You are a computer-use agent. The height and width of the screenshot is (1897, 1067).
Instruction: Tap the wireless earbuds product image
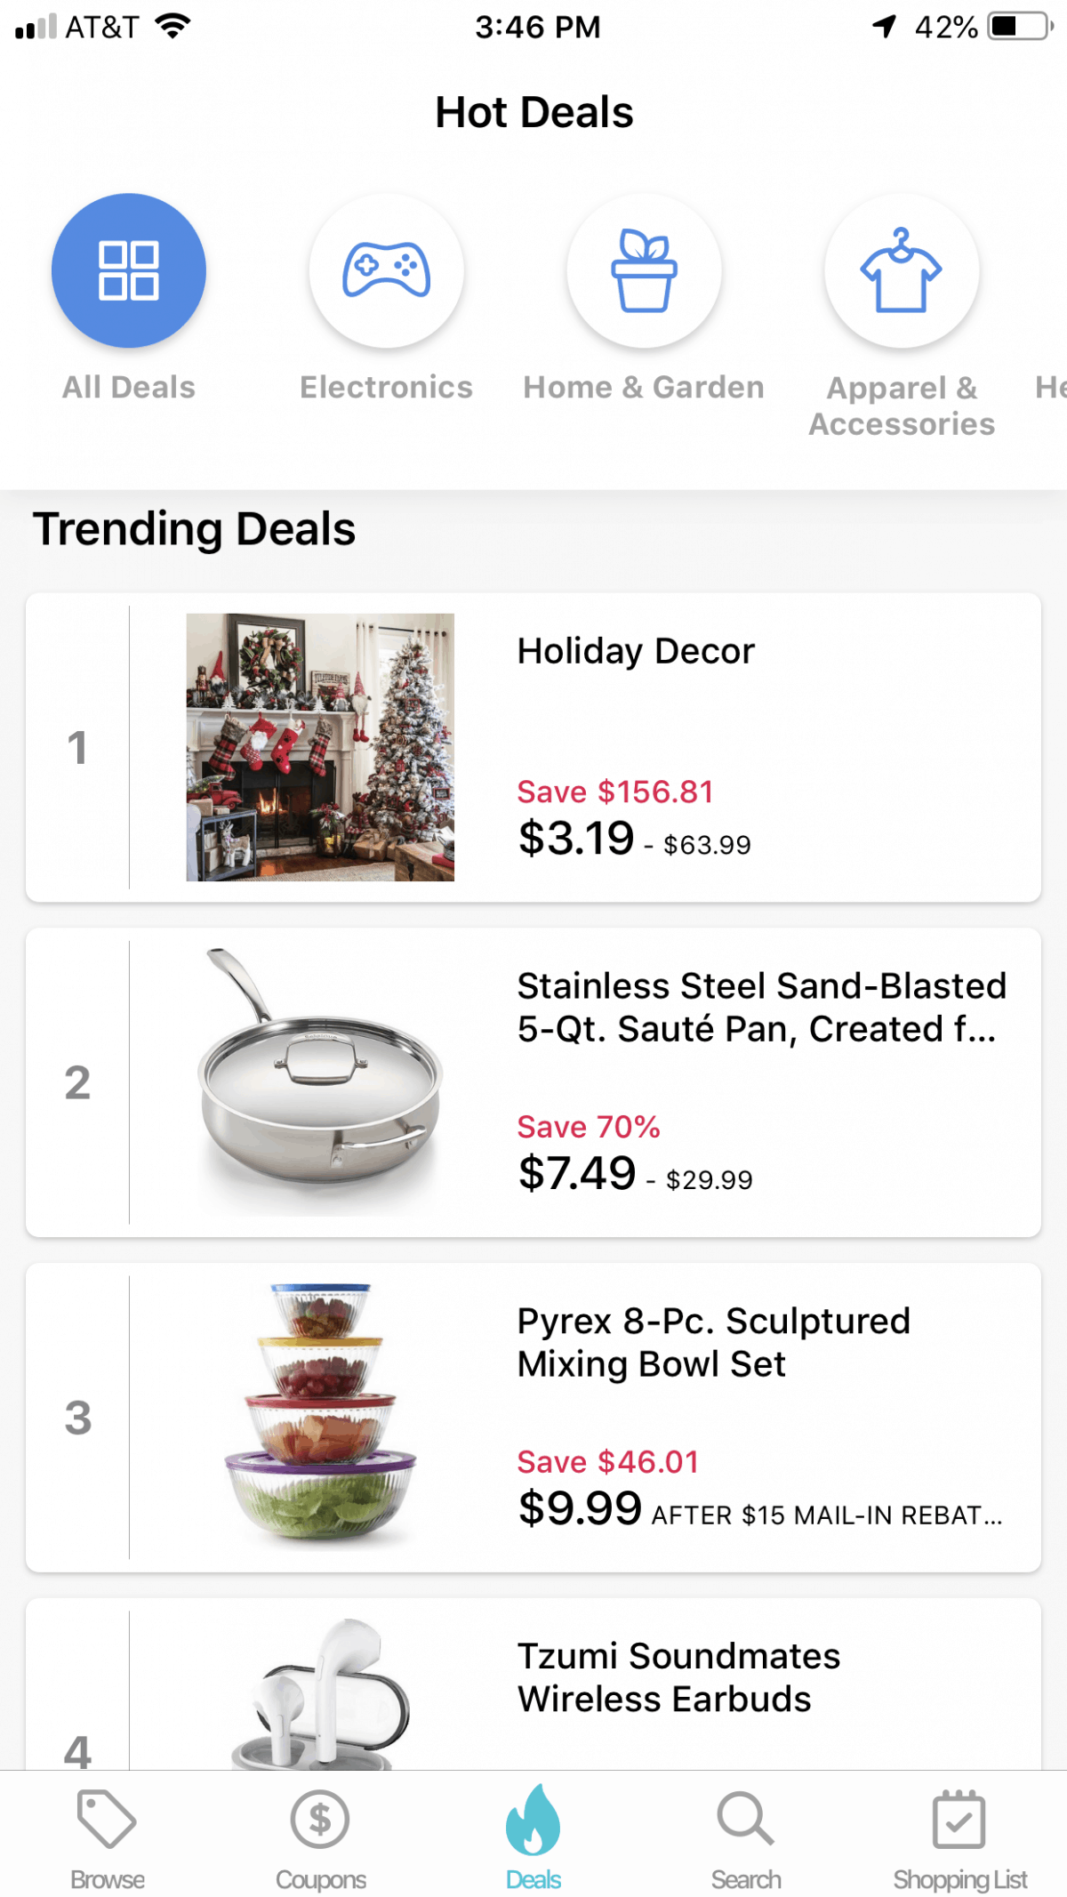pos(320,1694)
